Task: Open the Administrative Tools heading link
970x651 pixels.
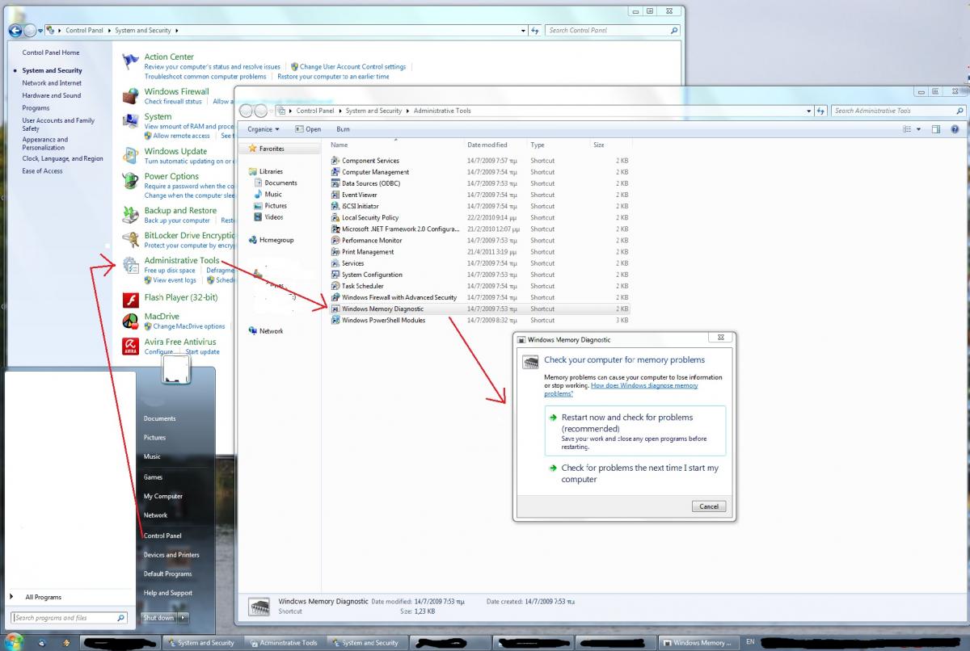Action: click(x=182, y=261)
